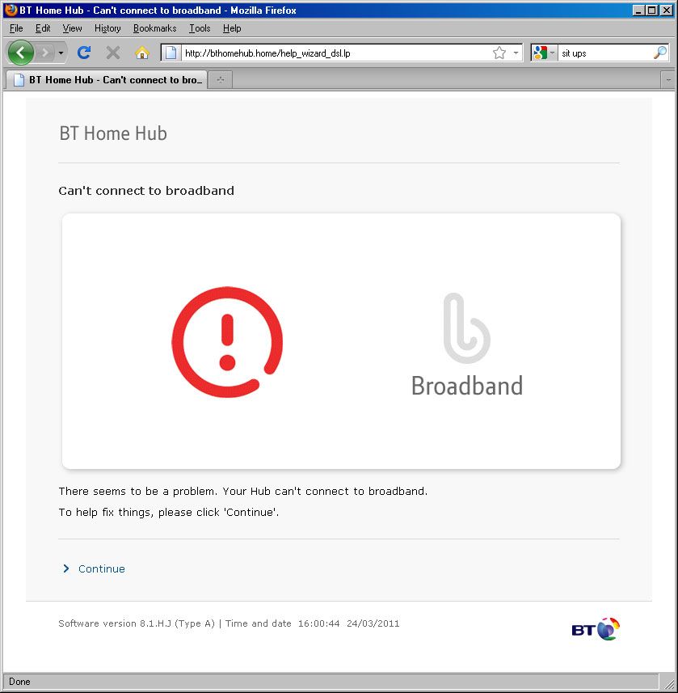This screenshot has width=678, height=693.
Task: Click the red exclamation warning icon
Action: tap(227, 342)
